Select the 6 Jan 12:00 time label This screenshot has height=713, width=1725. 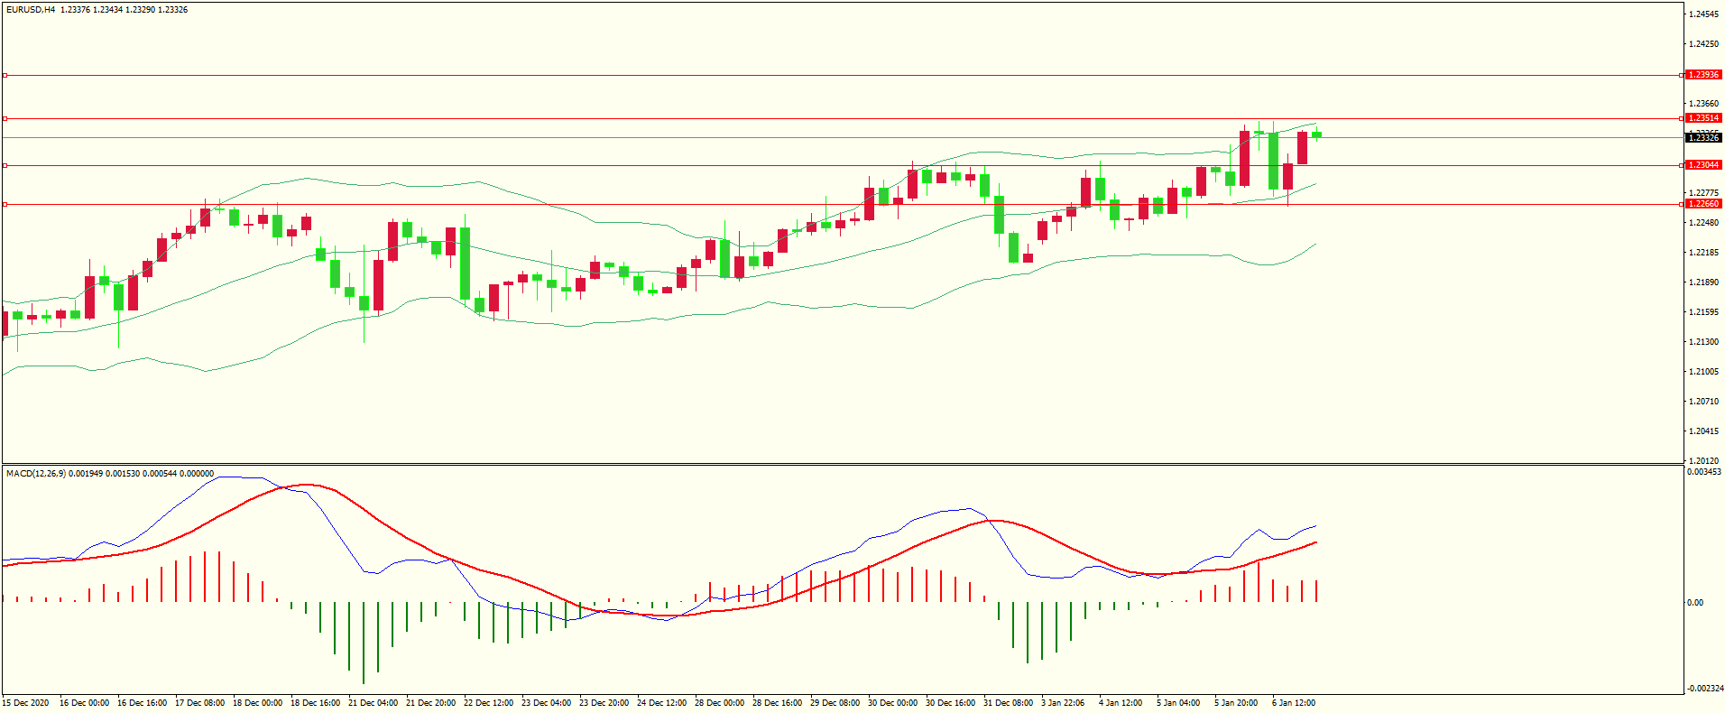[x=1293, y=702]
